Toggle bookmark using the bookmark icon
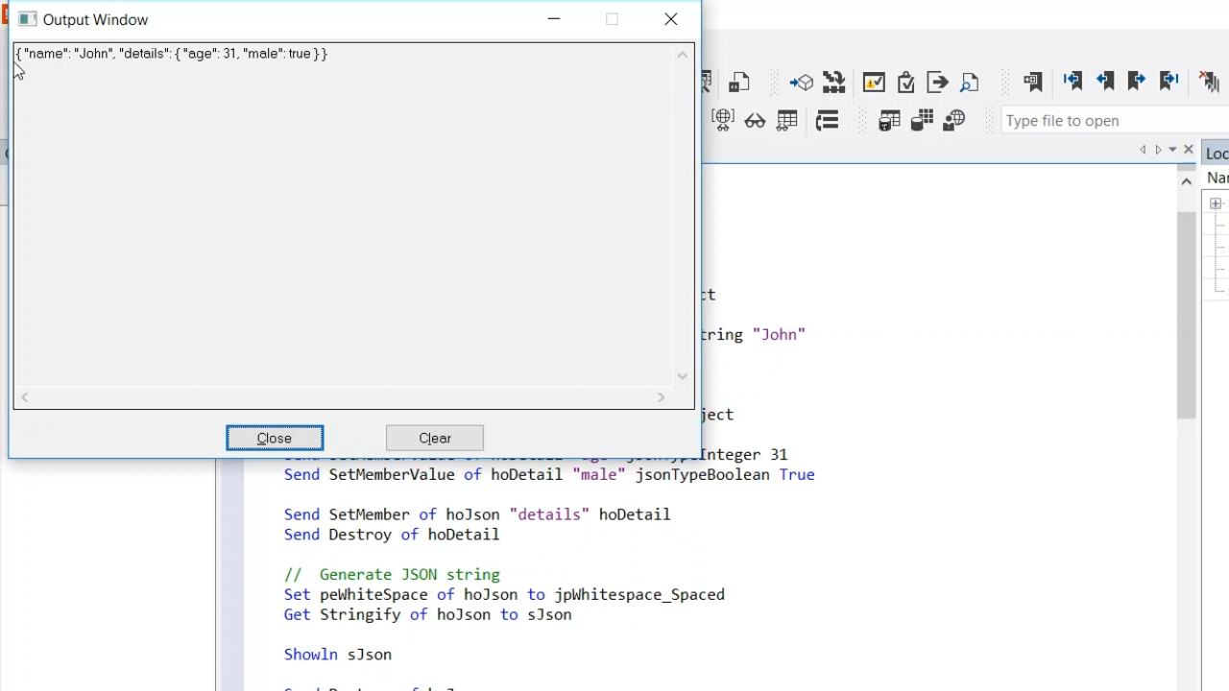 1033,83
